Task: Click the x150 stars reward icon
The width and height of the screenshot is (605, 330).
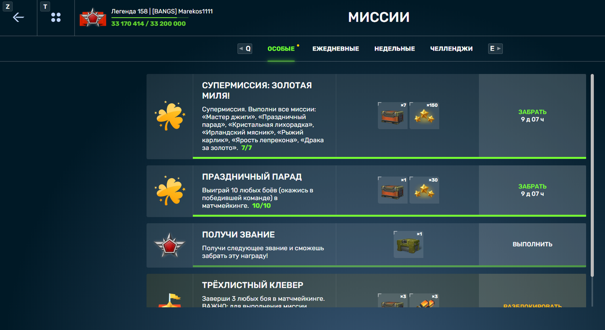Action: [424, 115]
